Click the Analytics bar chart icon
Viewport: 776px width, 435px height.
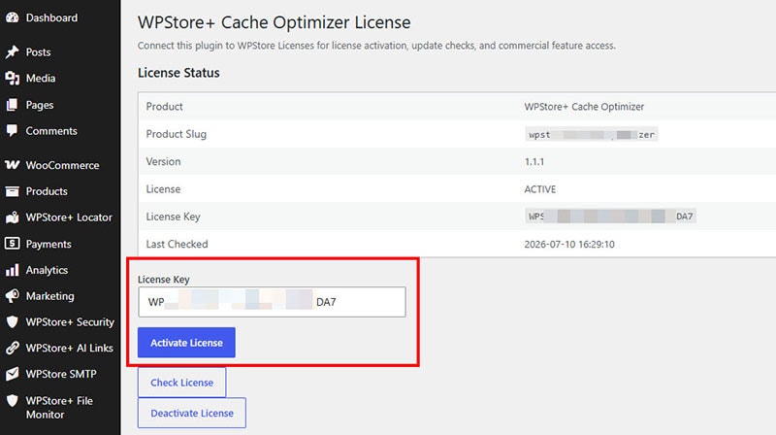(13, 270)
